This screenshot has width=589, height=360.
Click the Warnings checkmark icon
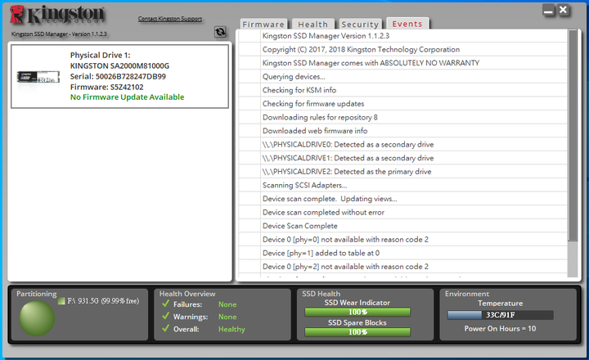pyautogui.click(x=165, y=316)
